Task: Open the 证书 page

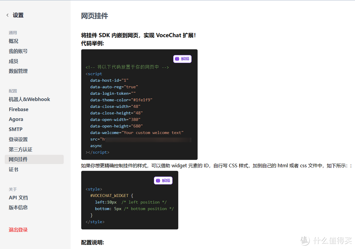Action: pyautogui.click(x=13, y=170)
